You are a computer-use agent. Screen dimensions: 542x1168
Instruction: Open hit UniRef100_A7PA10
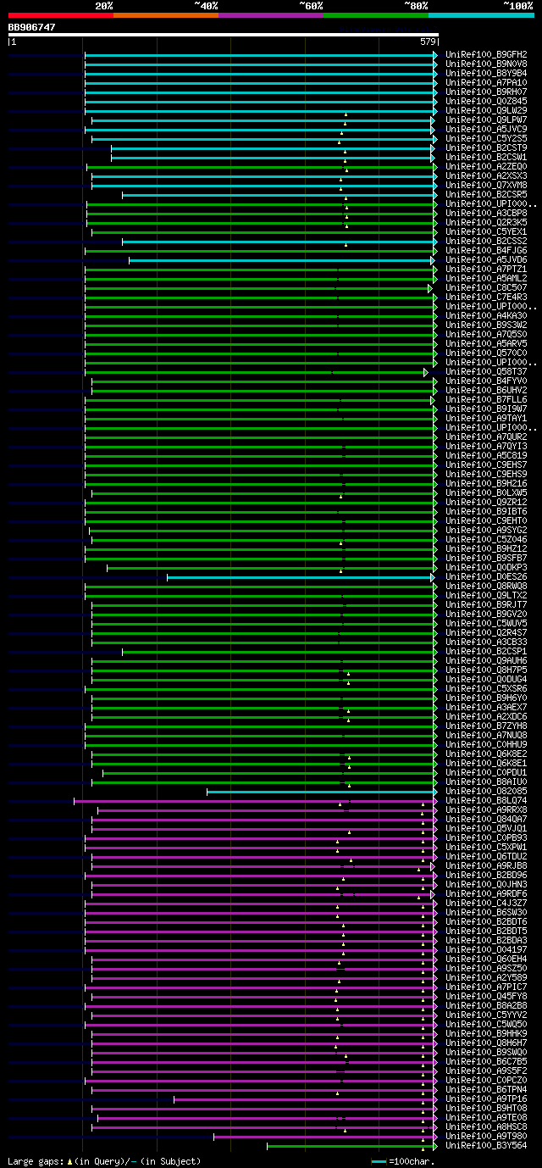point(486,82)
